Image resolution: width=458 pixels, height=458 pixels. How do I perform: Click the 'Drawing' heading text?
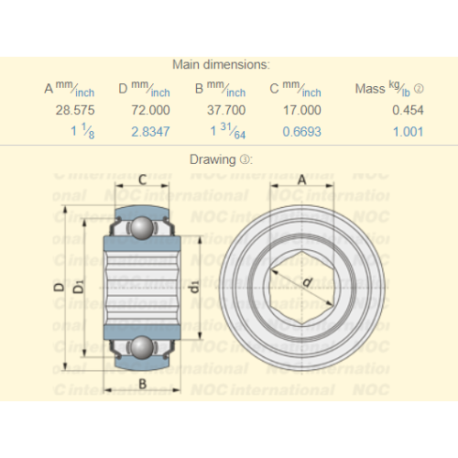(213, 159)
